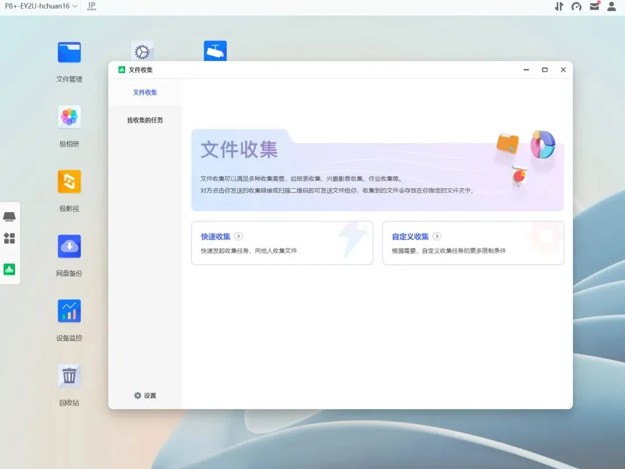Viewport: 625px width, 469px height.
Task: Open the user account icon in top bar
Action: pyautogui.click(x=612, y=6)
